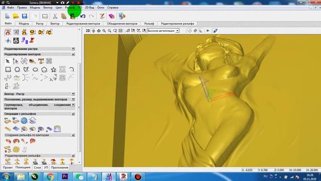The image size is (321, 181).
Task: Switch to Объединение векторов toolbar tab
Action: [122, 24]
